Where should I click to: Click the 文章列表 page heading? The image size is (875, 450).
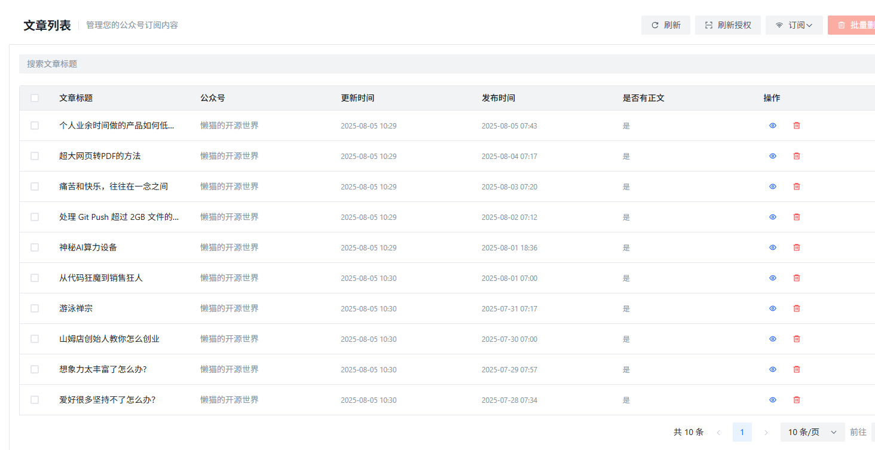tap(47, 25)
